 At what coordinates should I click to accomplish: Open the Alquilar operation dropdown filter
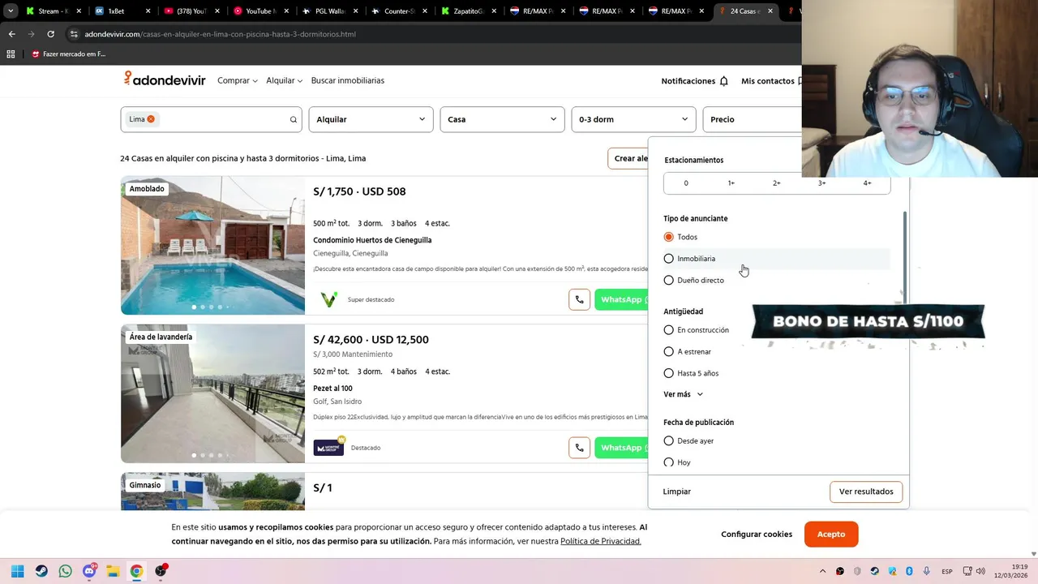pyautogui.click(x=371, y=119)
